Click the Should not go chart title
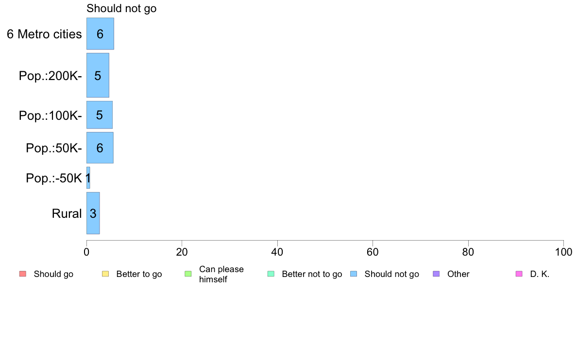The height and width of the screenshot is (357, 577). click(121, 8)
